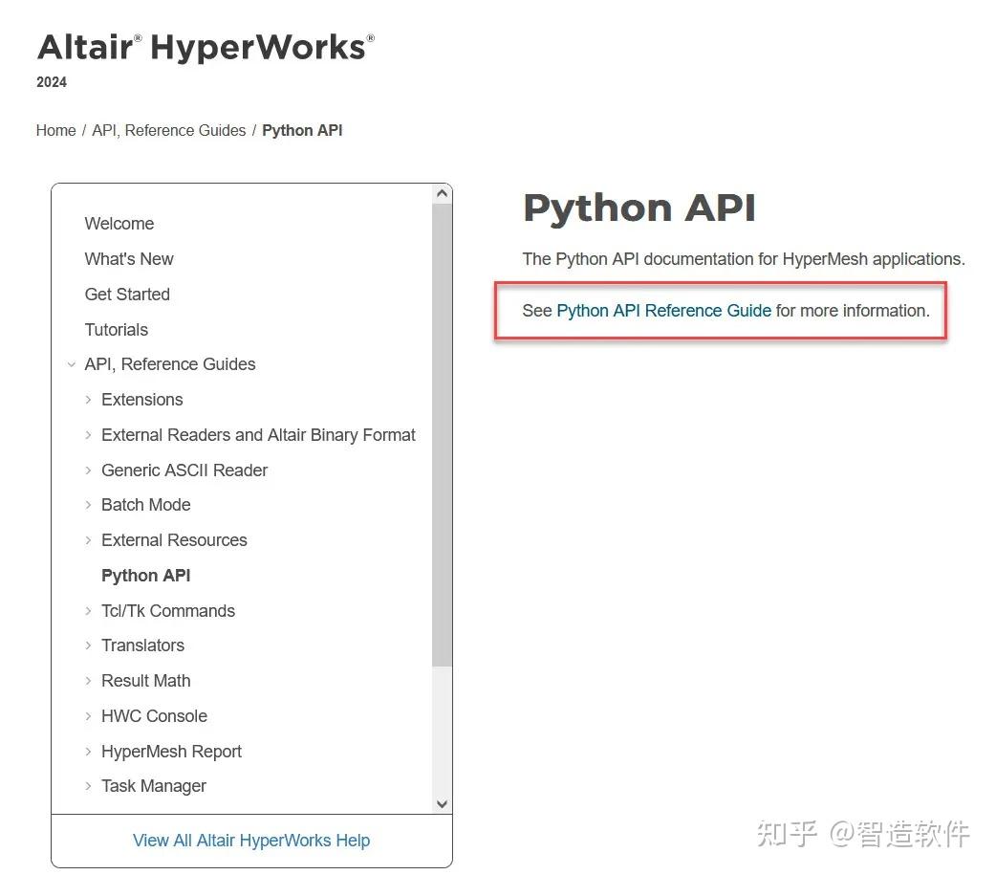996x875 pixels.
Task: Expand External Readers and Altair Binary Format
Action: pyautogui.click(x=87, y=435)
